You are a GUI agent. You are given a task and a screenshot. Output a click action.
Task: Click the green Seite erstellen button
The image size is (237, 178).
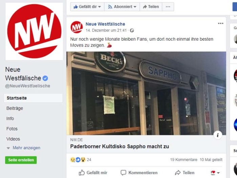coord(21,160)
